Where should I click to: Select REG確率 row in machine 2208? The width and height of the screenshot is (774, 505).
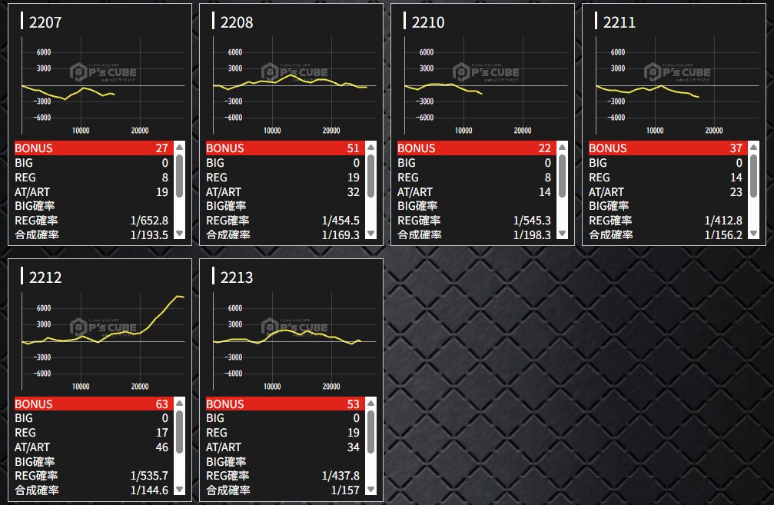[284, 221]
